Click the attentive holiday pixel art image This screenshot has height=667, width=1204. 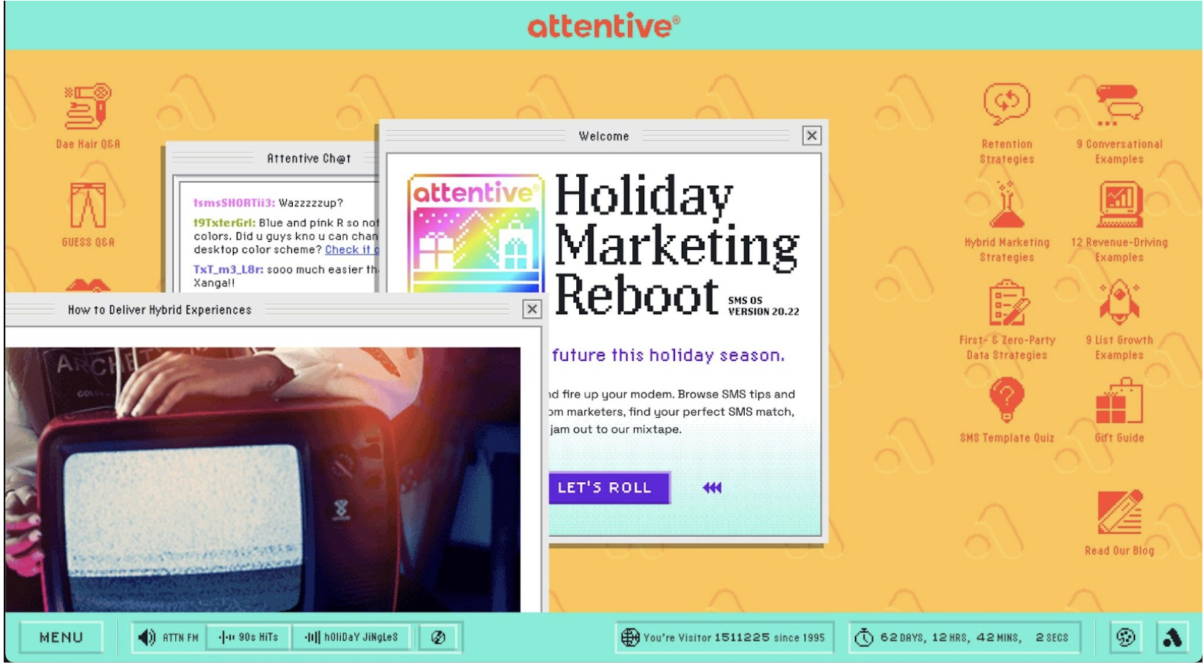point(476,233)
